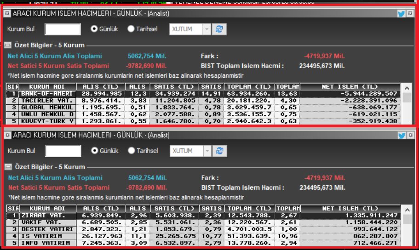Sort the upper table by ALIS (TL) header

coord(100,87)
